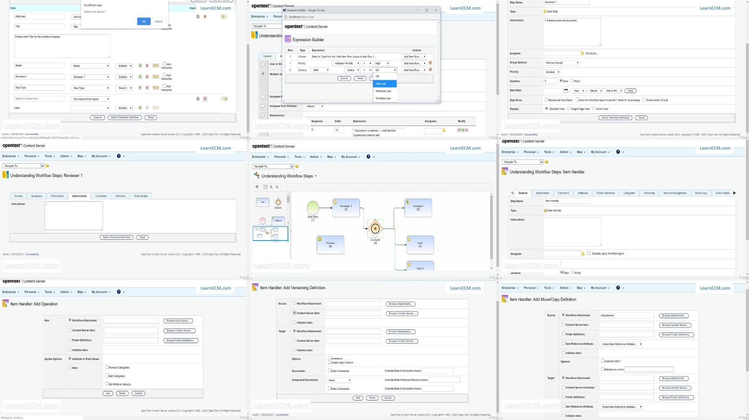Select Hours radio for Reviewer 1 Duration
749x420 pixels.
point(572,81)
